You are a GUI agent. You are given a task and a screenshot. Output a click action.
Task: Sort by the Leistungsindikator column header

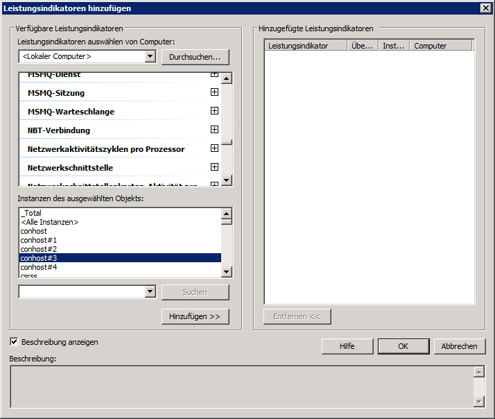(x=305, y=46)
